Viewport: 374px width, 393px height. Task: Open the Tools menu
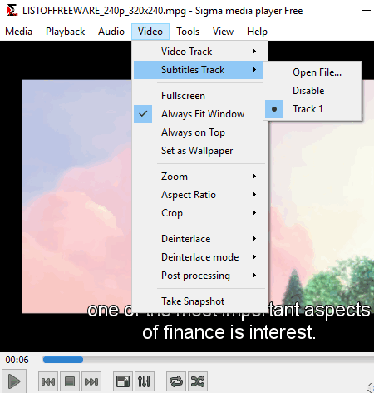(x=188, y=32)
